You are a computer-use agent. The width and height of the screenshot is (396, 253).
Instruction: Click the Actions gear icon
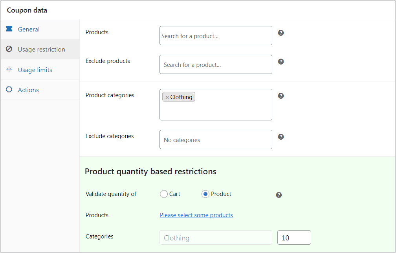9,89
